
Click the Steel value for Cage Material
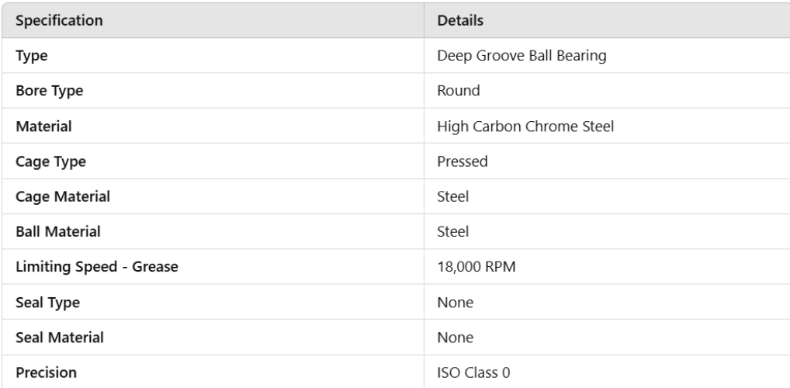(453, 197)
